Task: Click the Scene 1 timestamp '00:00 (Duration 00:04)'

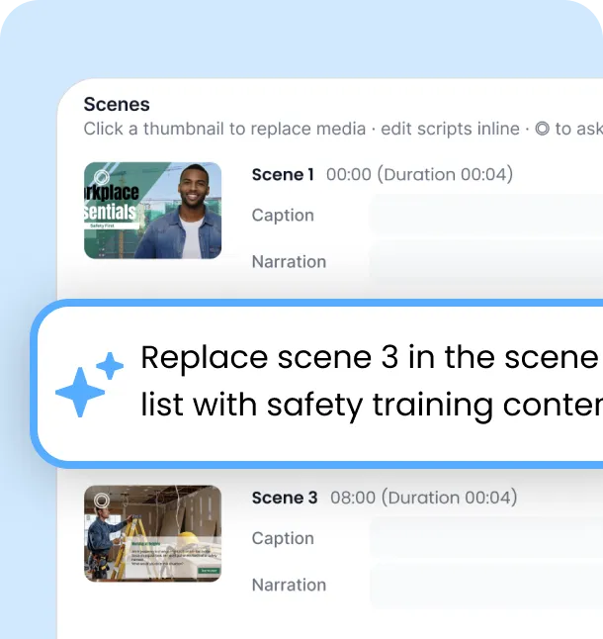Action: 420,175
